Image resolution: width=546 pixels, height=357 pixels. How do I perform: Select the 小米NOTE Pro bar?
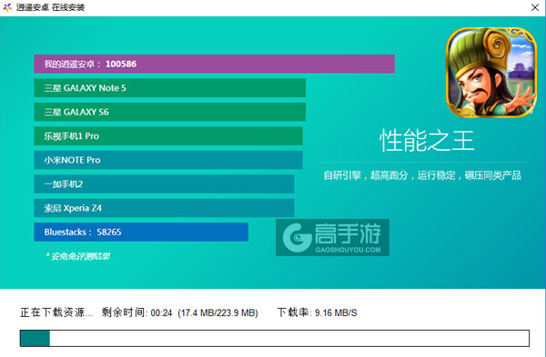tap(168, 160)
